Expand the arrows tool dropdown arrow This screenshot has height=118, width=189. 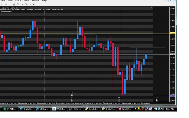point(33,5)
